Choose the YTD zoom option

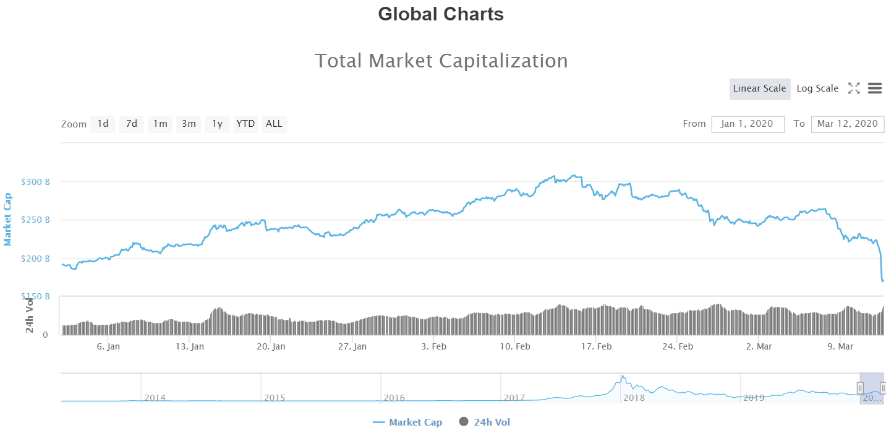point(245,124)
